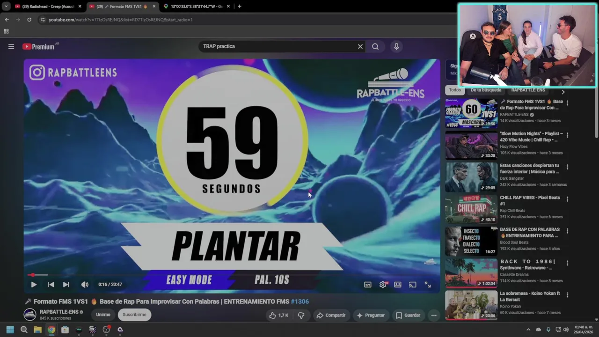Reload the page with the refresh icon
Image resolution: width=599 pixels, height=337 pixels.
29,20
